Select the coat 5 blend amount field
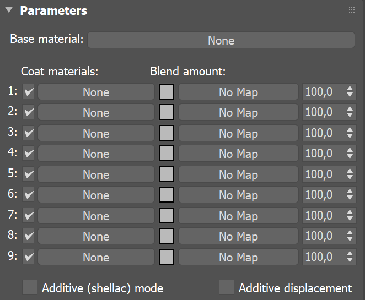The height and width of the screenshot is (300, 365). click(x=321, y=174)
